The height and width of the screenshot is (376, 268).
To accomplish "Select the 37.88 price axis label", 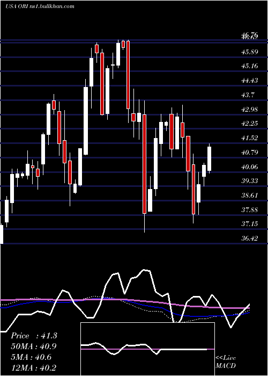I will point(250,210).
